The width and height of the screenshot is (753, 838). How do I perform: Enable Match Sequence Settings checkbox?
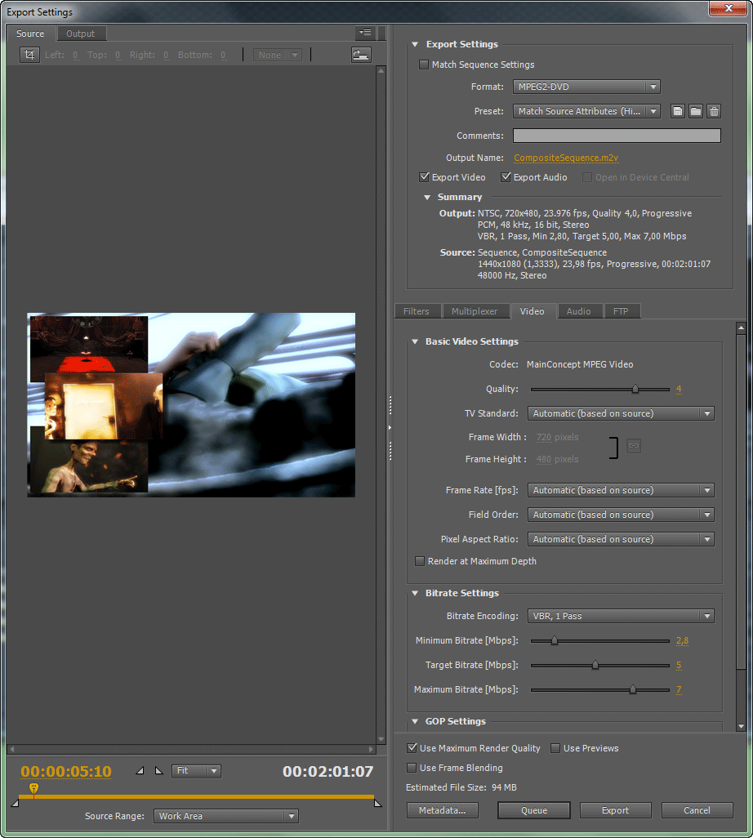pos(424,65)
